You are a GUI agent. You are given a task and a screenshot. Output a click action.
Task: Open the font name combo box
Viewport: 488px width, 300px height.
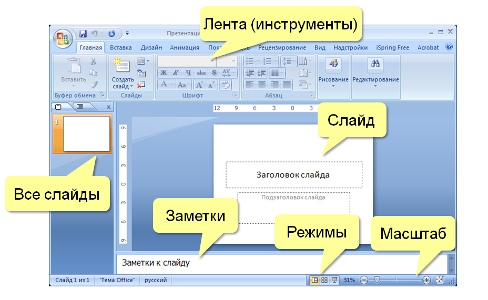point(187,61)
